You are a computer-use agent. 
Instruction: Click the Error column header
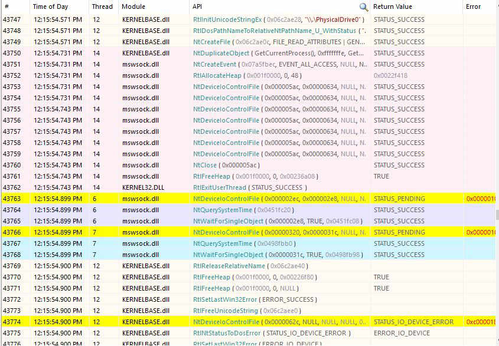(x=474, y=7)
